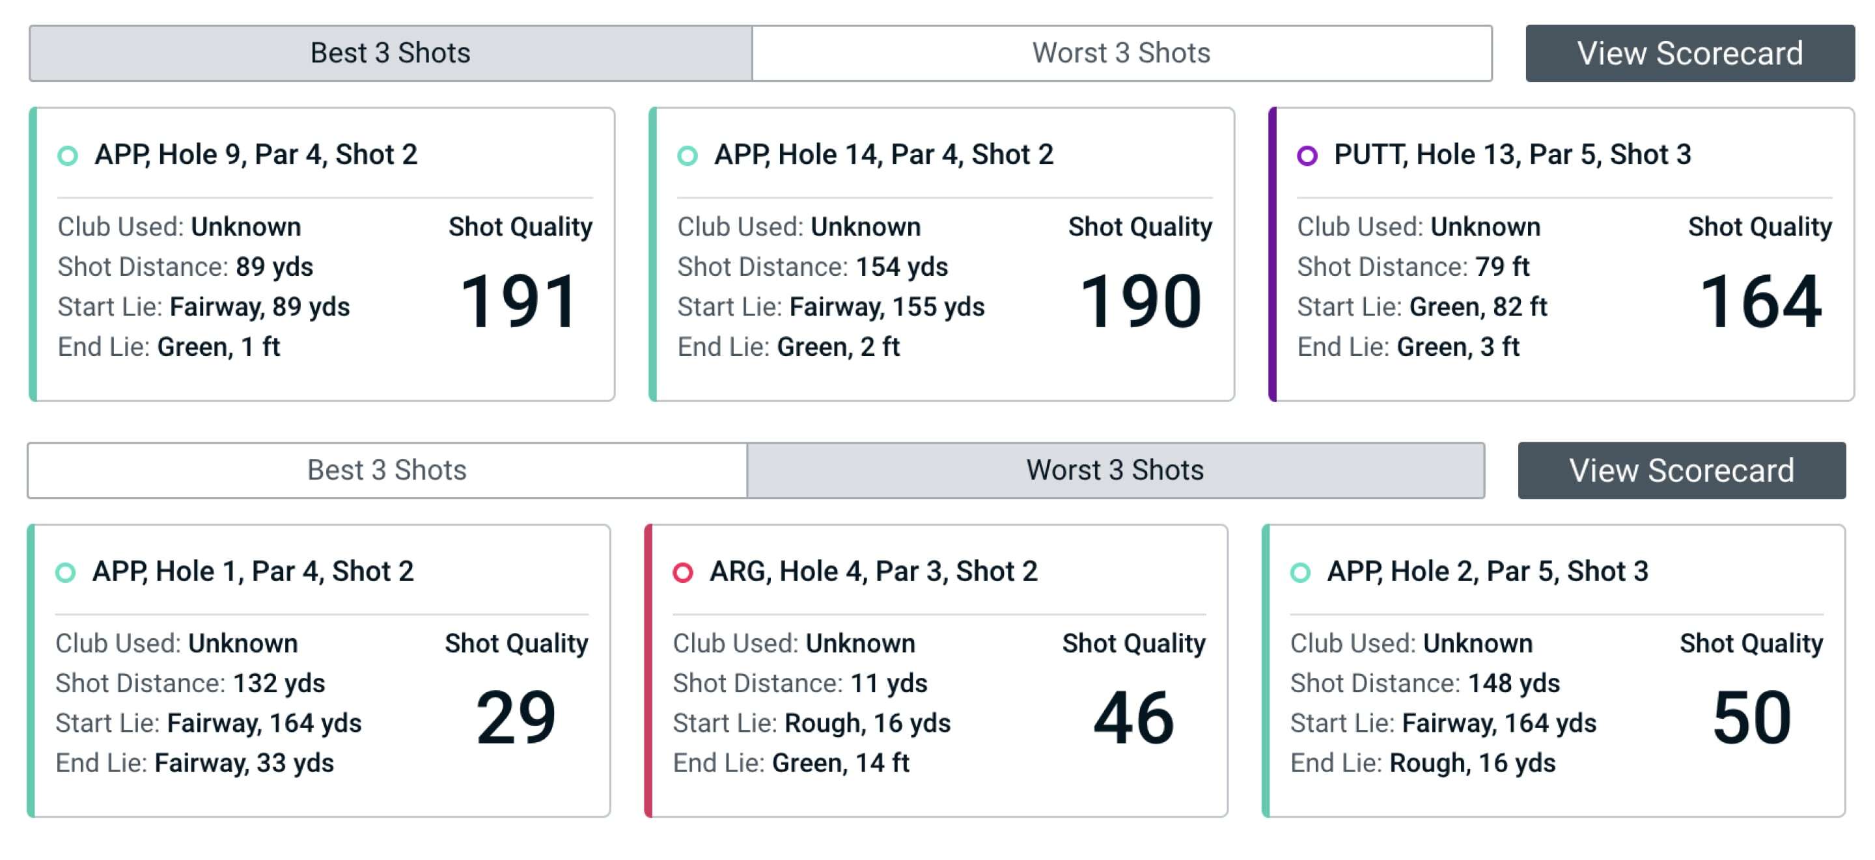1875x860 pixels.
Task: Click the 164 shot quality score
Action: (1760, 301)
